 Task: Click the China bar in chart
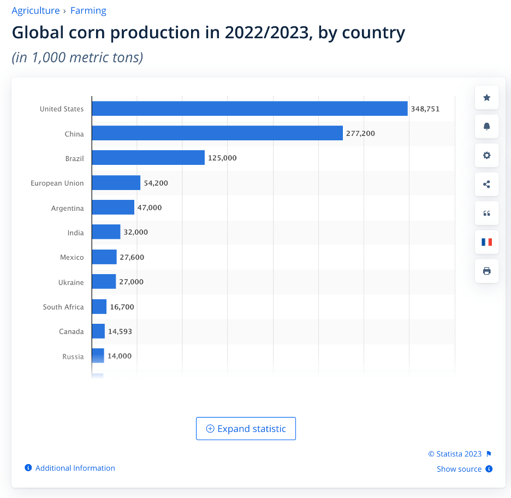click(217, 133)
